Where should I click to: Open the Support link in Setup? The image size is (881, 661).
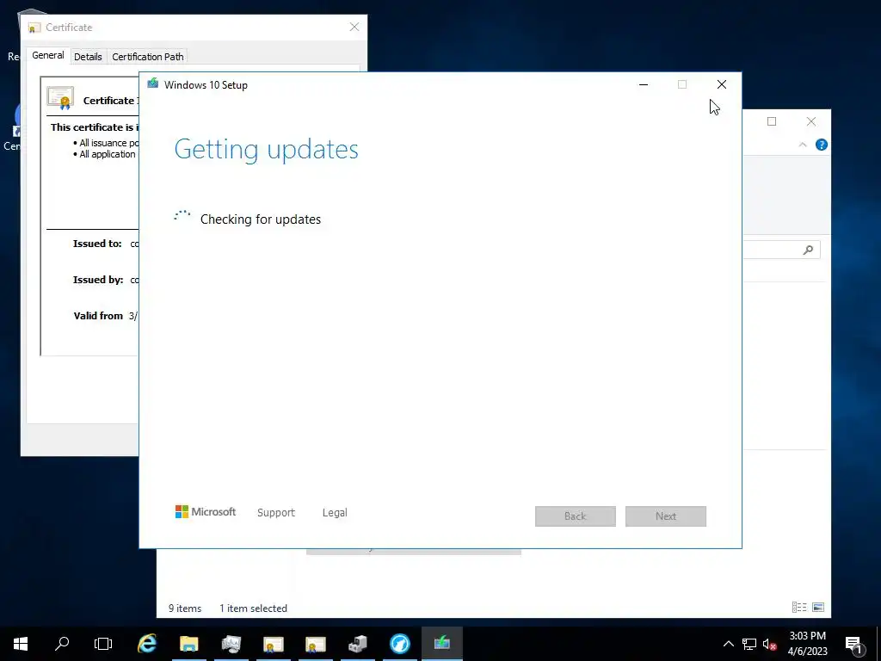[276, 513]
